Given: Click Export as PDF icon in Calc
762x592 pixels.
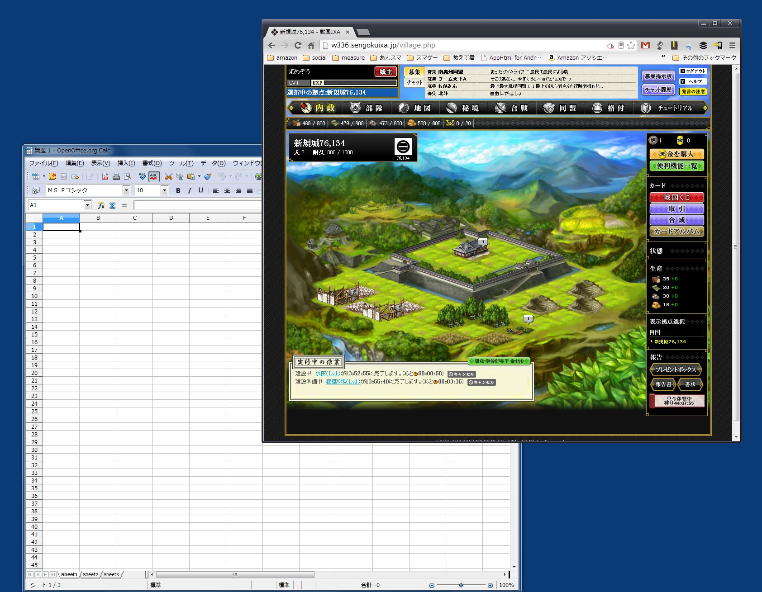Looking at the screenshot, I should [105, 176].
